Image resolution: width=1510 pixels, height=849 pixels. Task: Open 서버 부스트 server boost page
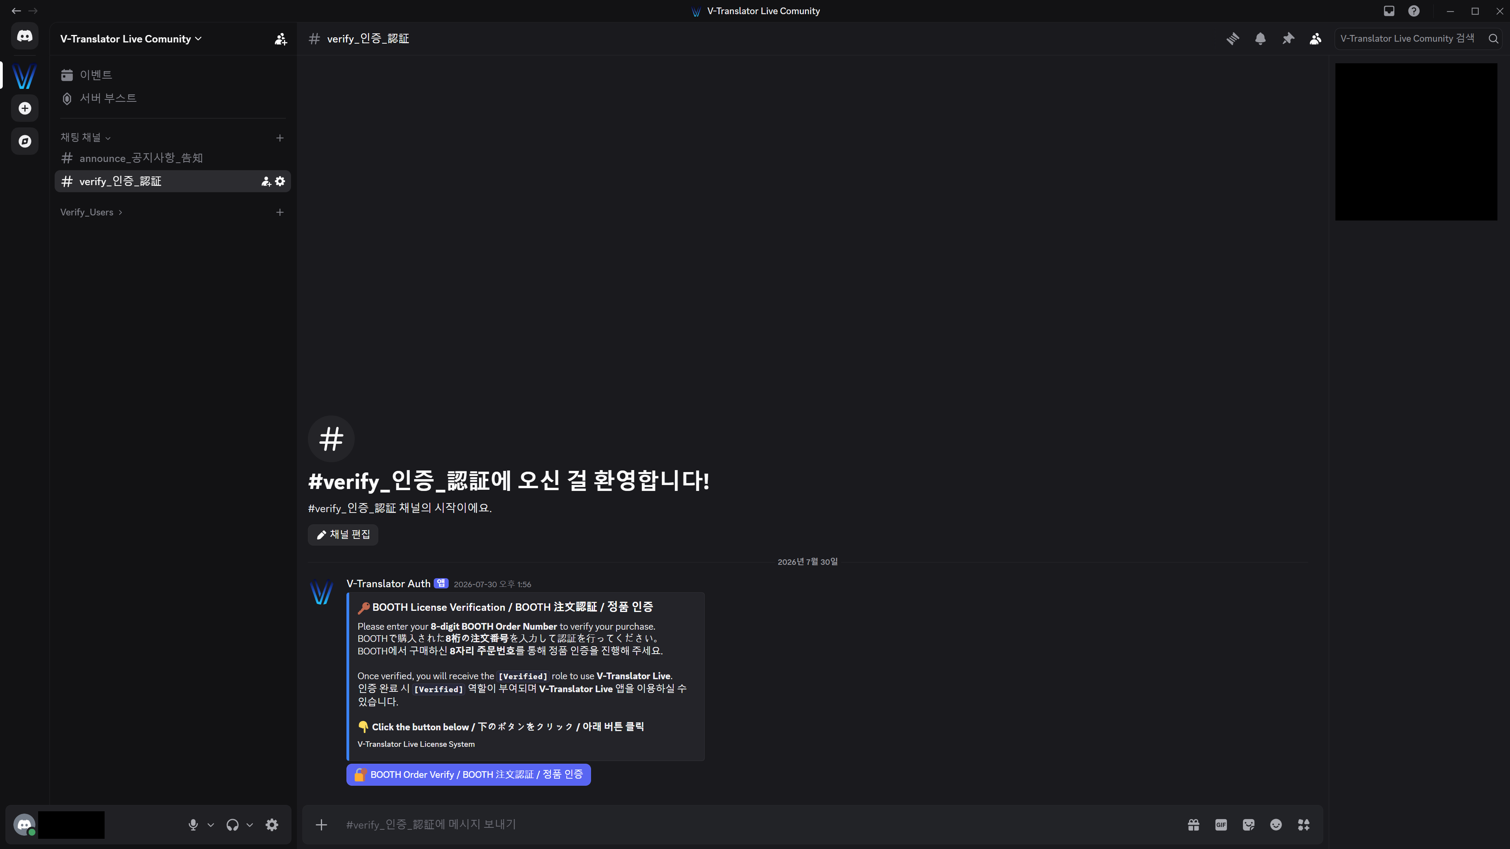click(173, 98)
